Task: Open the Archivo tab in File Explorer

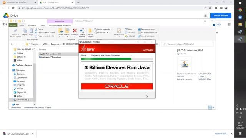Action: (x=13, y=25)
